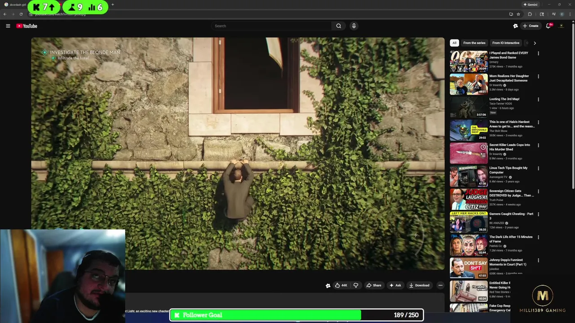Screen dimensions: 575x323
Task: Open the 'Entitled Killer' video thumbnail
Action: point(469,291)
